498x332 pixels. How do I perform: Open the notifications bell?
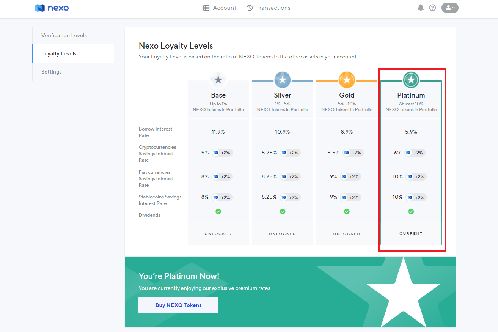(421, 8)
